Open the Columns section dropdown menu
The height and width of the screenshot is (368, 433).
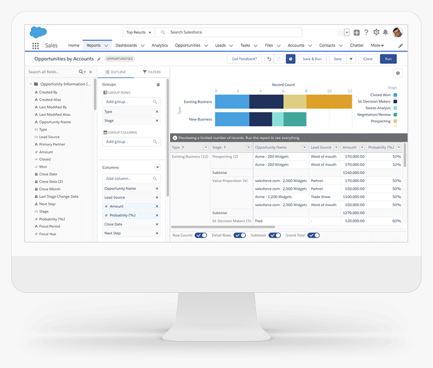[x=158, y=167]
